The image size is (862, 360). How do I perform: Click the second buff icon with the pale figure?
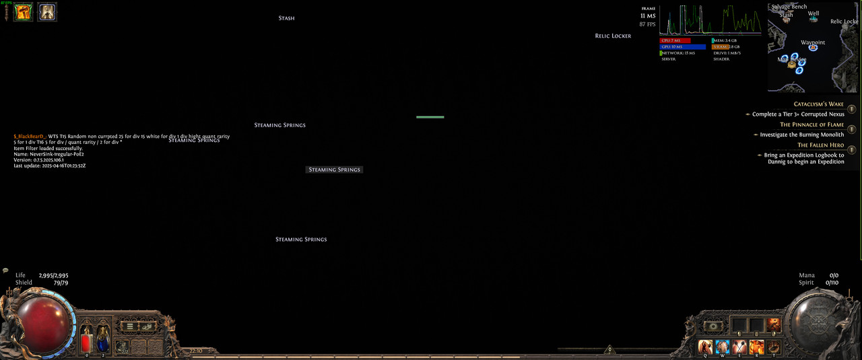pyautogui.click(x=47, y=12)
